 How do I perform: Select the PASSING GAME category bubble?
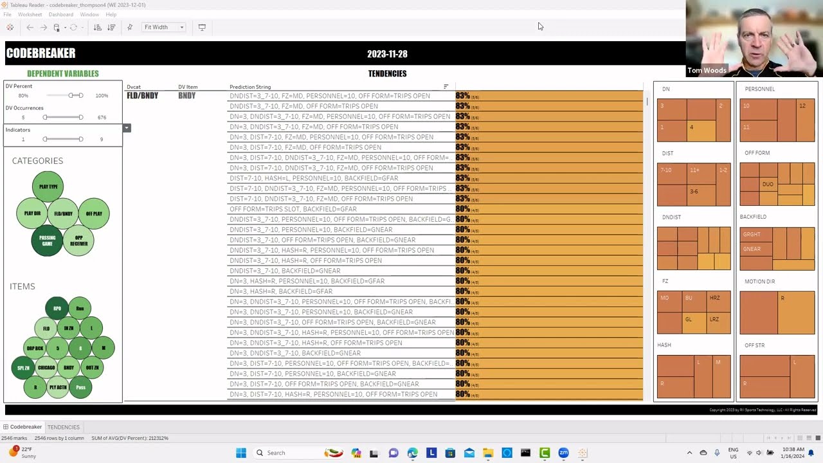[x=47, y=241]
